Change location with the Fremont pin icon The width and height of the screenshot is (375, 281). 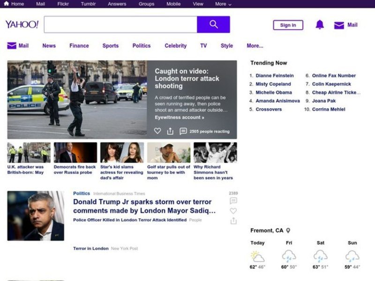pyautogui.click(x=288, y=230)
